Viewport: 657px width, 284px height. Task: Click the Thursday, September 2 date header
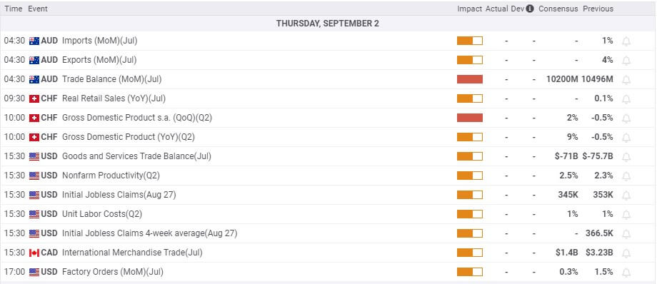(x=328, y=24)
